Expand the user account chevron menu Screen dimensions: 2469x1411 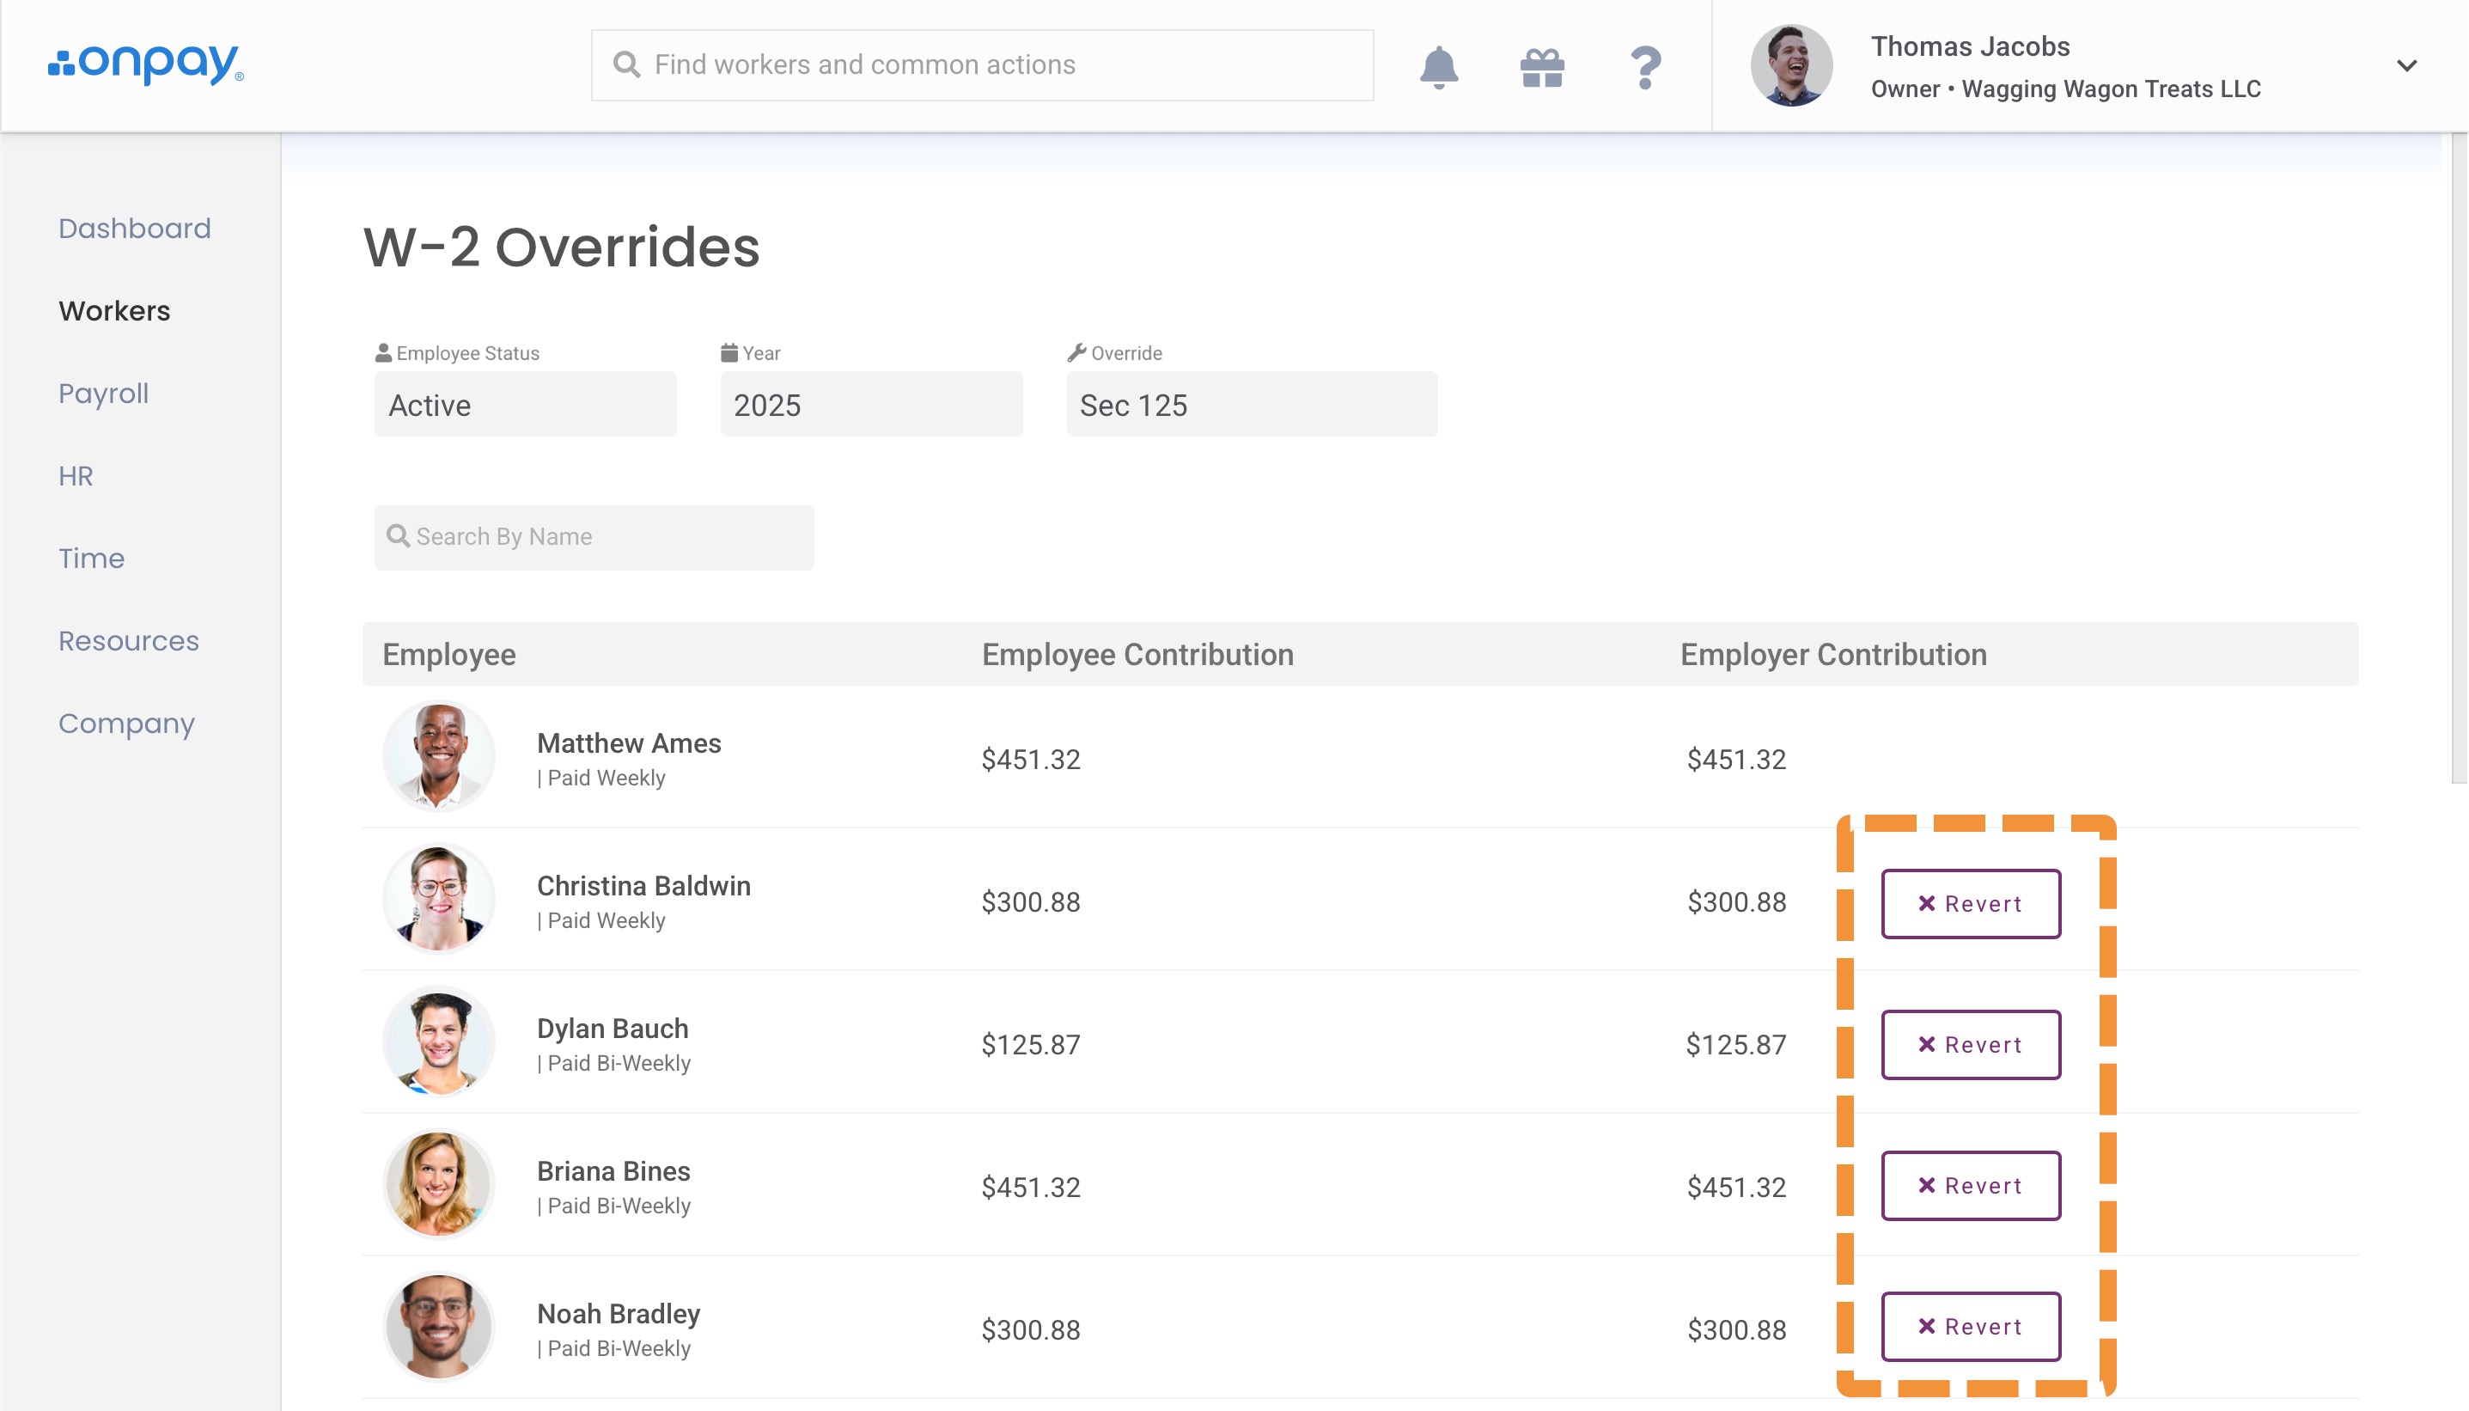click(2406, 66)
